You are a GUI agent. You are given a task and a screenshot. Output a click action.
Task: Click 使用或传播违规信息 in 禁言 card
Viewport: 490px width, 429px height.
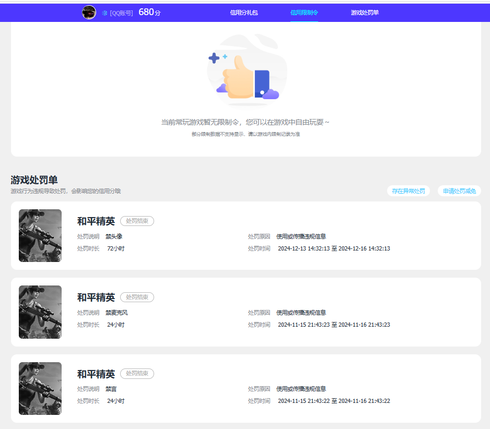(x=301, y=389)
